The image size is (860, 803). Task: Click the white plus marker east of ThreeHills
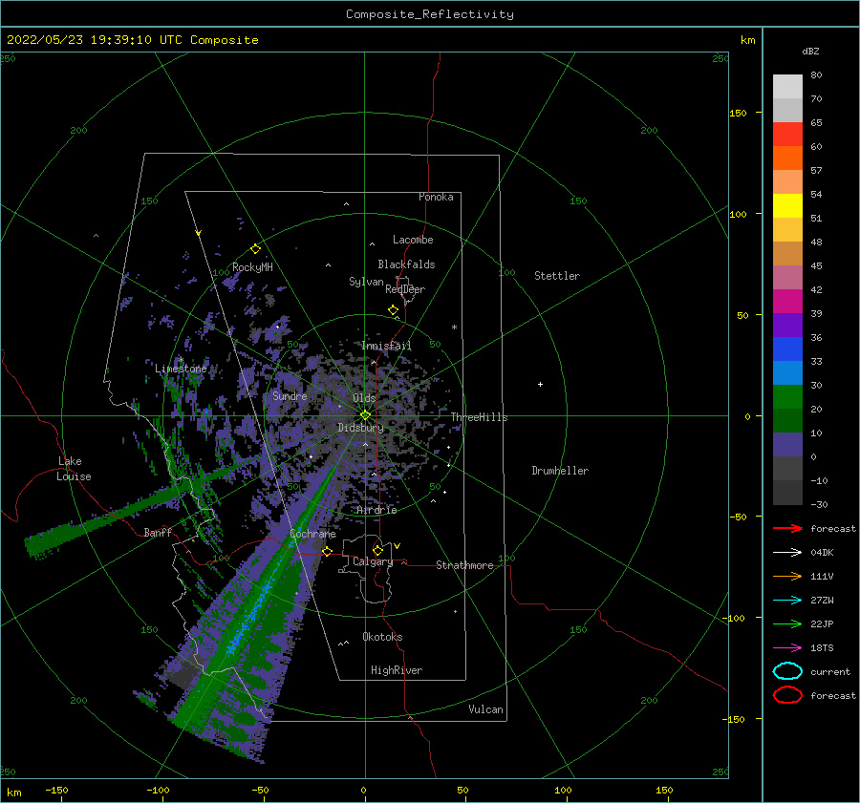pos(540,384)
